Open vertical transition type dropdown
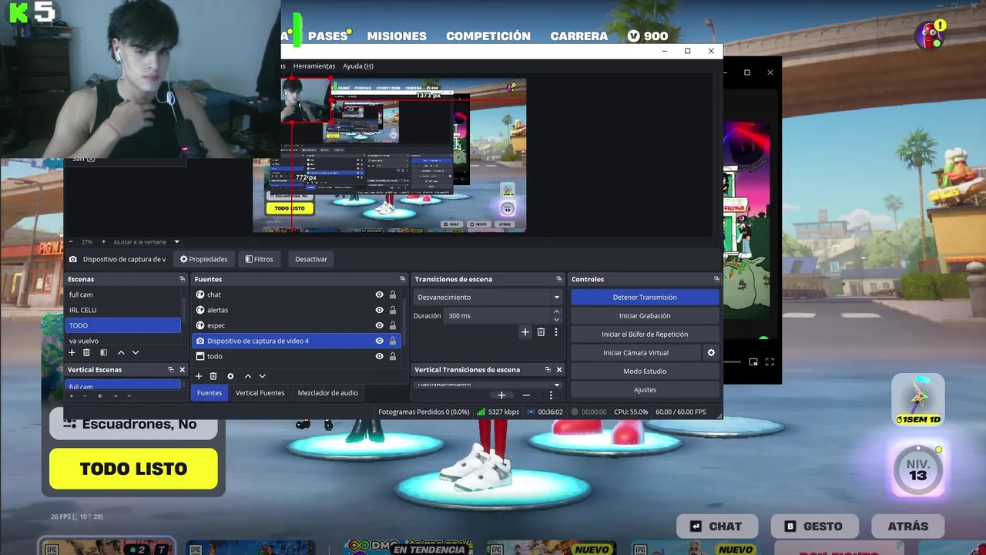 tap(488, 385)
